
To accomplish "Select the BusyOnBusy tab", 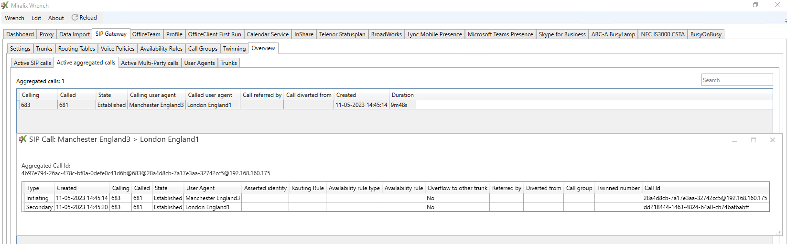I will pos(706,34).
